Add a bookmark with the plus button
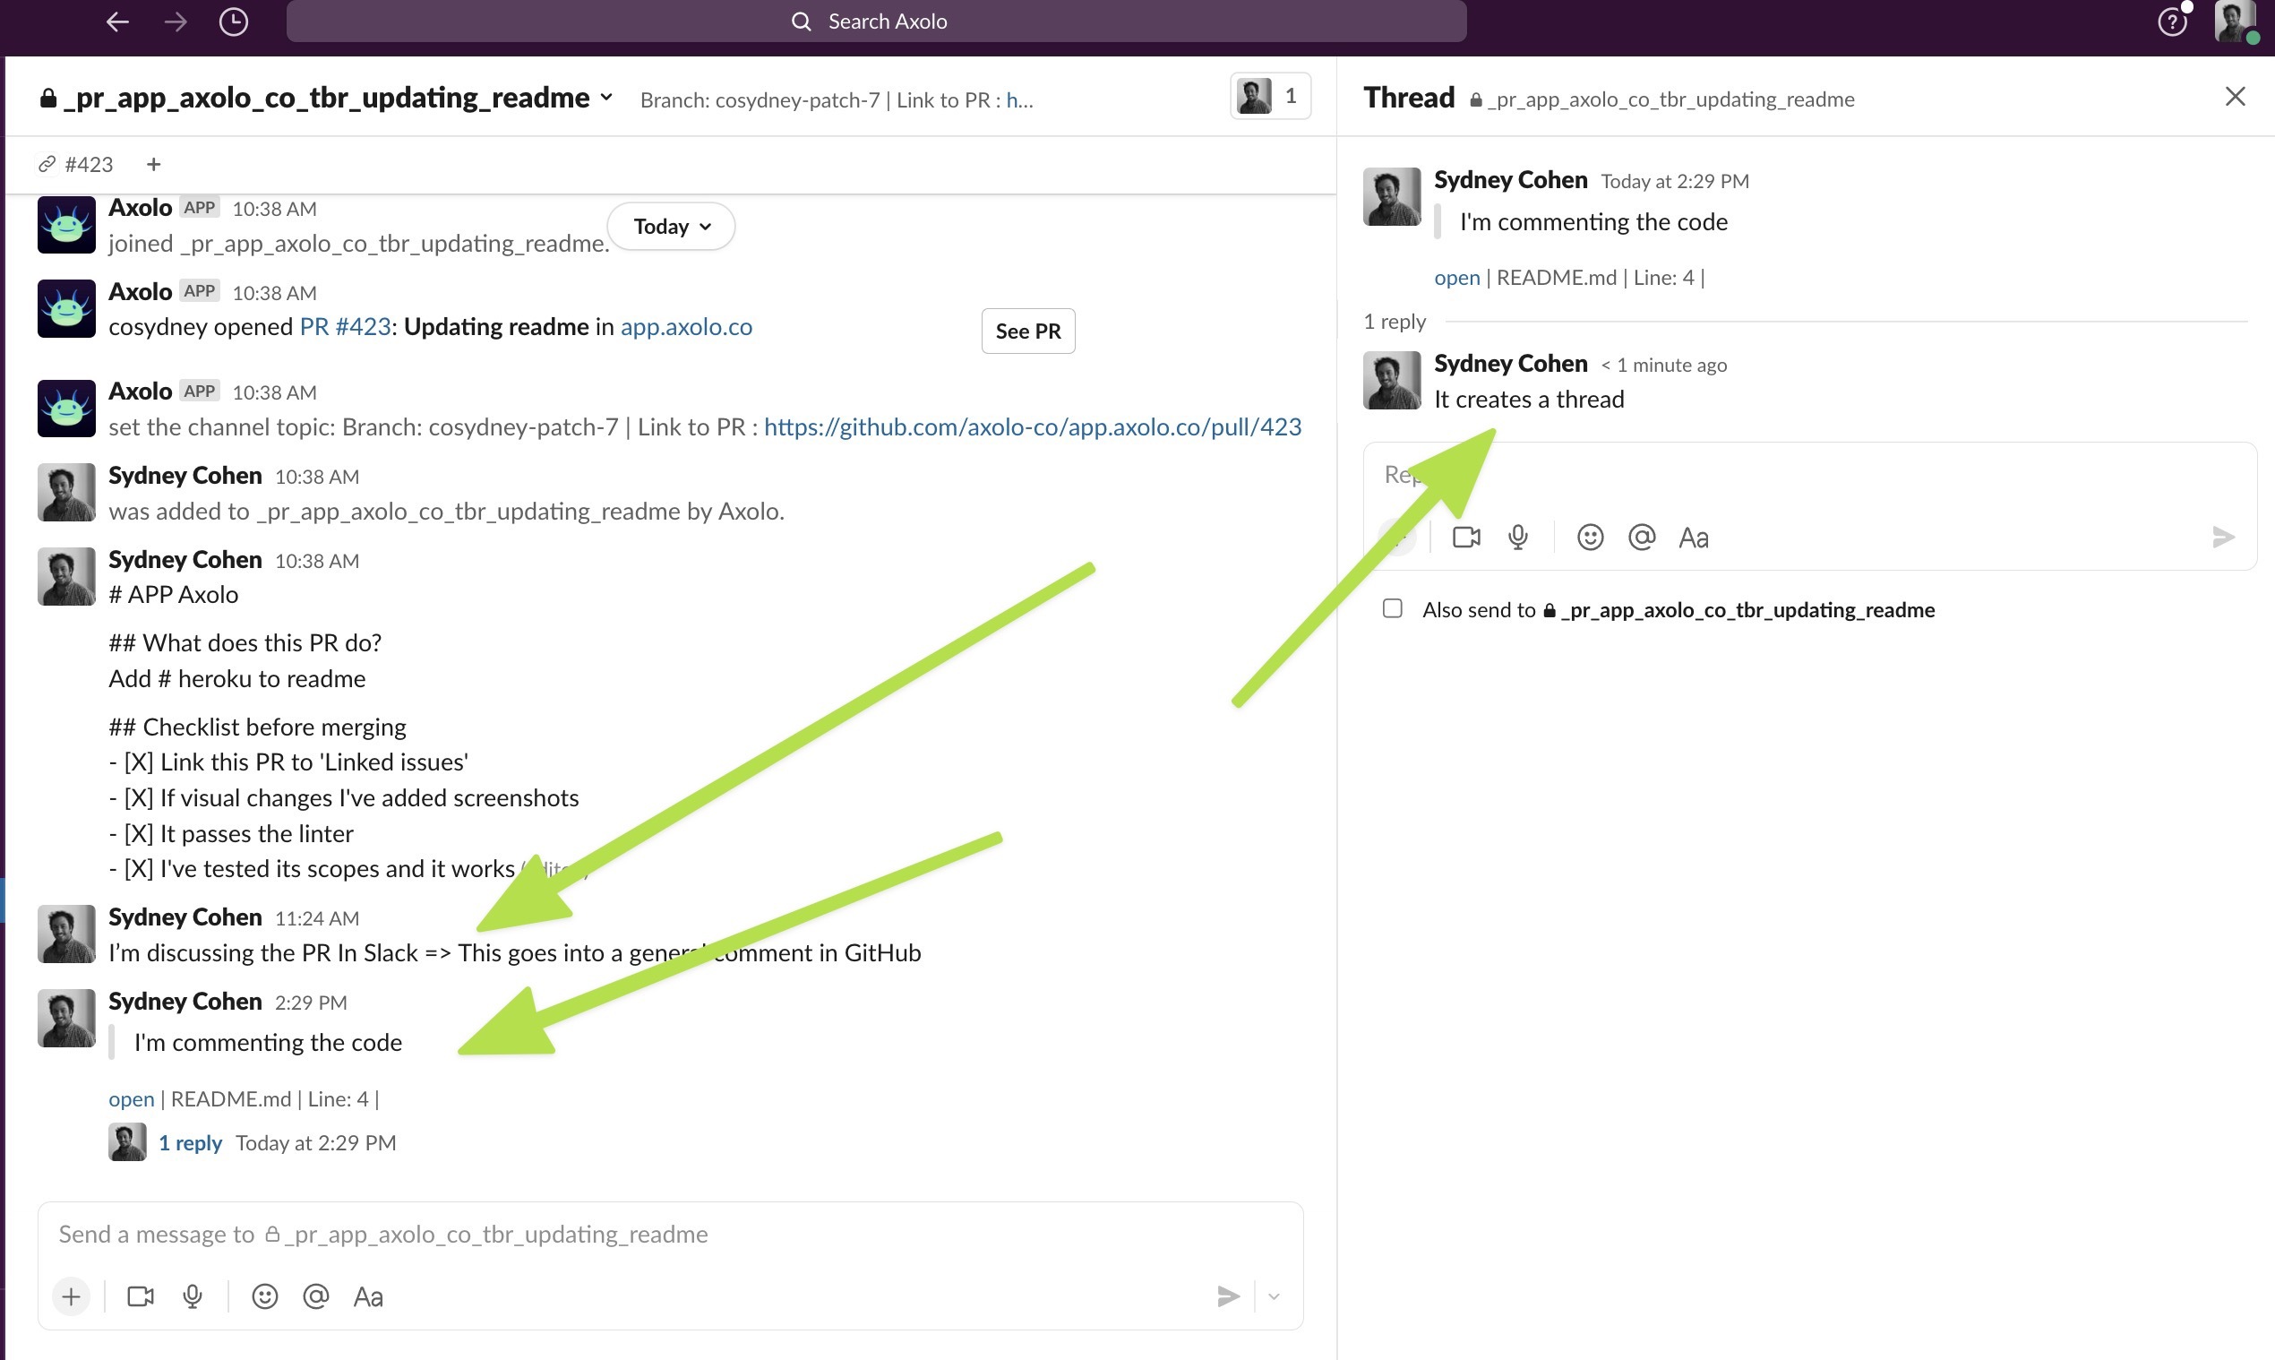2275x1360 pixels. click(154, 164)
